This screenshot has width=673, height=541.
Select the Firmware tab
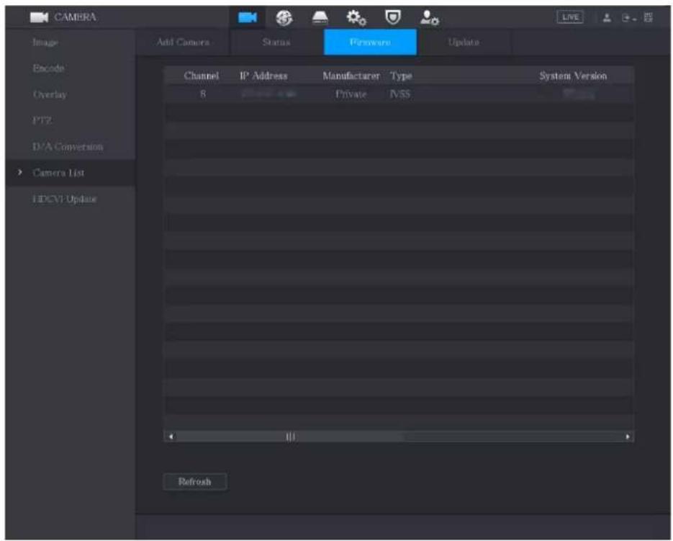click(x=370, y=42)
